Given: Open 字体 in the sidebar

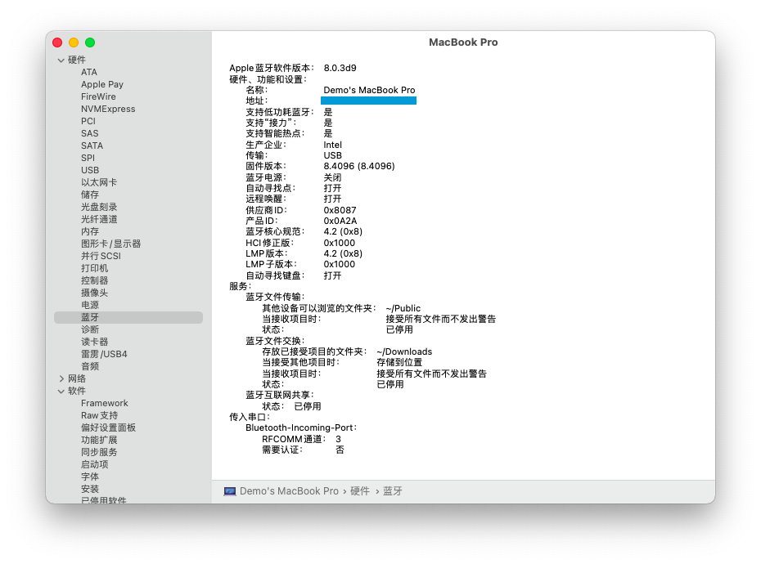Looking at the screenshot, I should [x=90, y=477].
